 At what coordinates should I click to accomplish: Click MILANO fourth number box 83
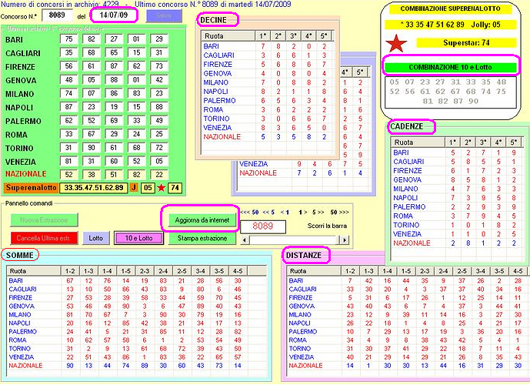coord(137,93)
